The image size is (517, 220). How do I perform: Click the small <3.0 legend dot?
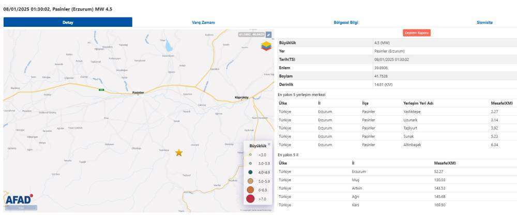251,154
